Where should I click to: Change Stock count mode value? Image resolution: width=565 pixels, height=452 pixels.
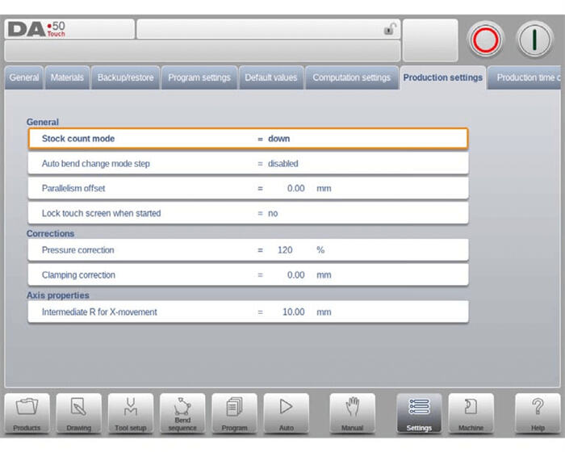(278, 139)
